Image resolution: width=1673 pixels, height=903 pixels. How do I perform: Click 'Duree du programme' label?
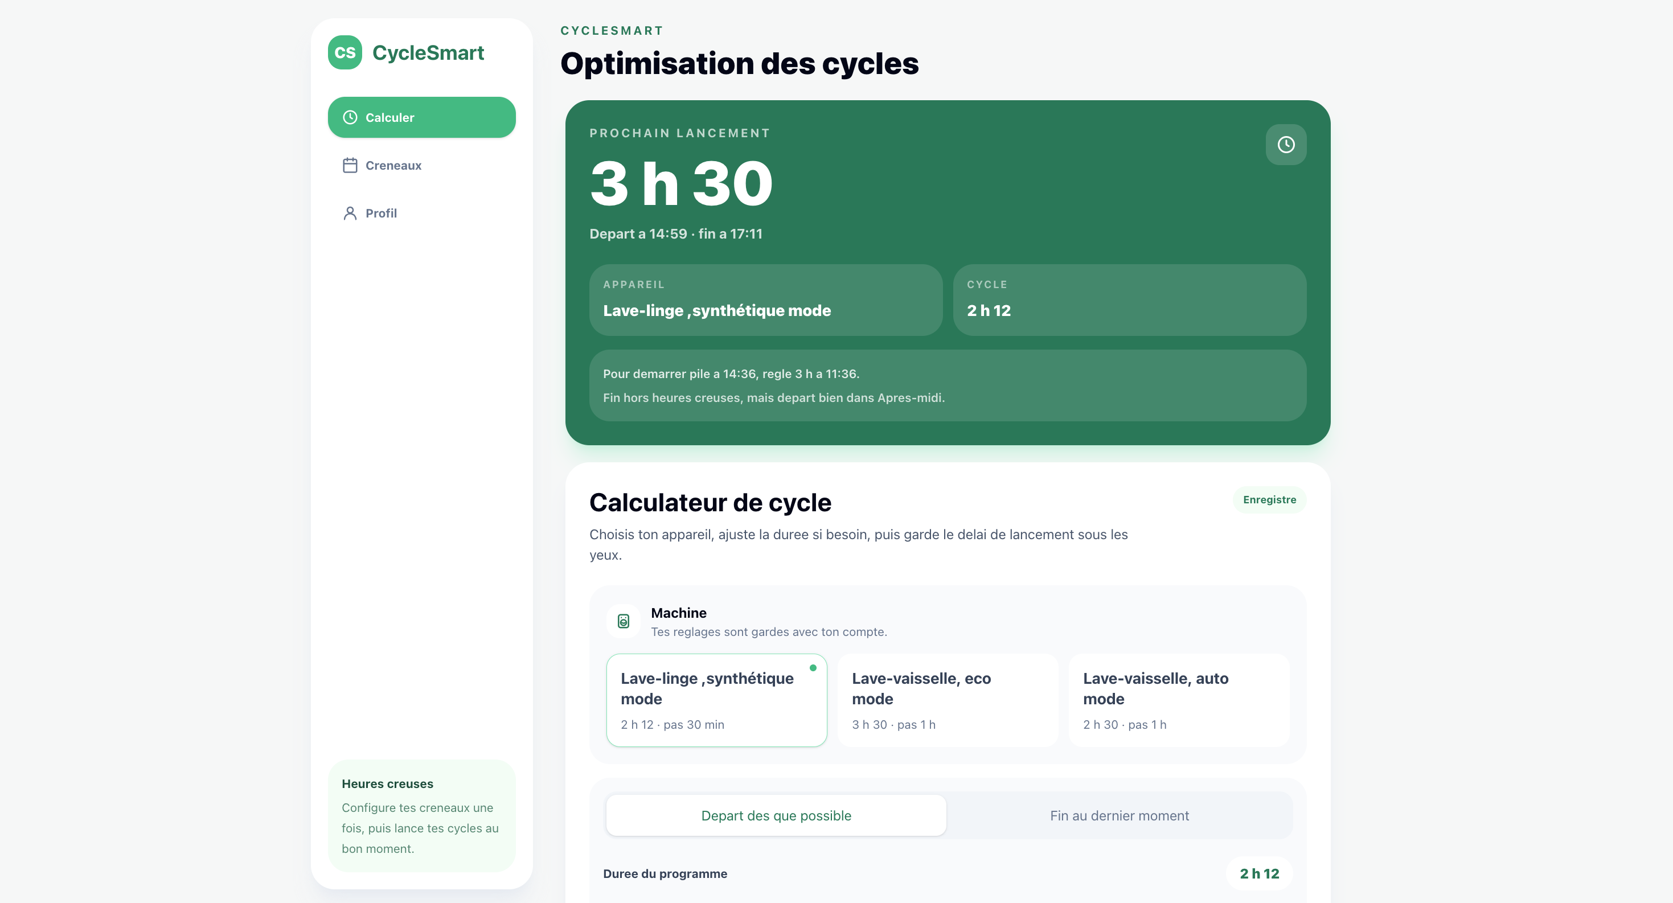point(665,874)
